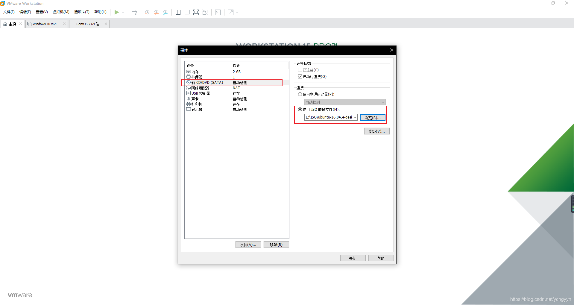
Task: Select the CD/DVD (SATA) disc icon
Action: tap(189, 82)
